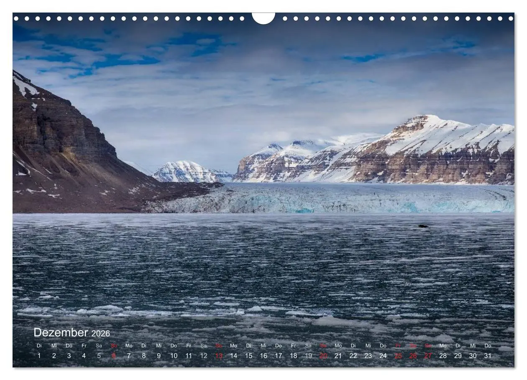Select Saturday date 5
527x380 pixels.
[99, 356]
